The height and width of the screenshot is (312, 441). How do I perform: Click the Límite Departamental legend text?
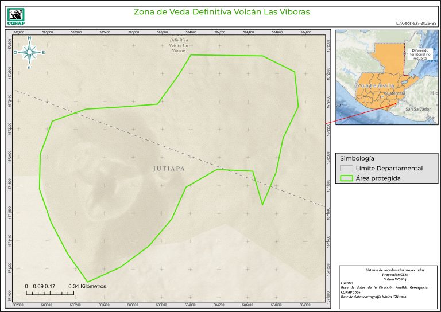[x=389, y=168]
